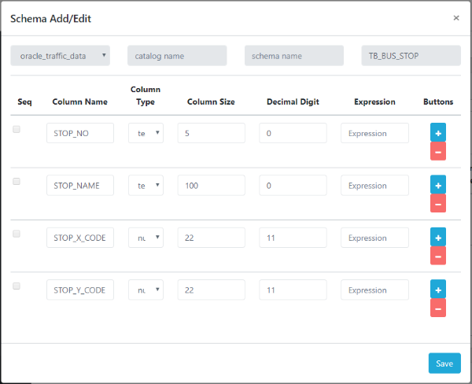Image resolution: width=472 pixels, height=384 pixels.
Task: Click the Column Size field showing 100
Action: pos(211,186)
